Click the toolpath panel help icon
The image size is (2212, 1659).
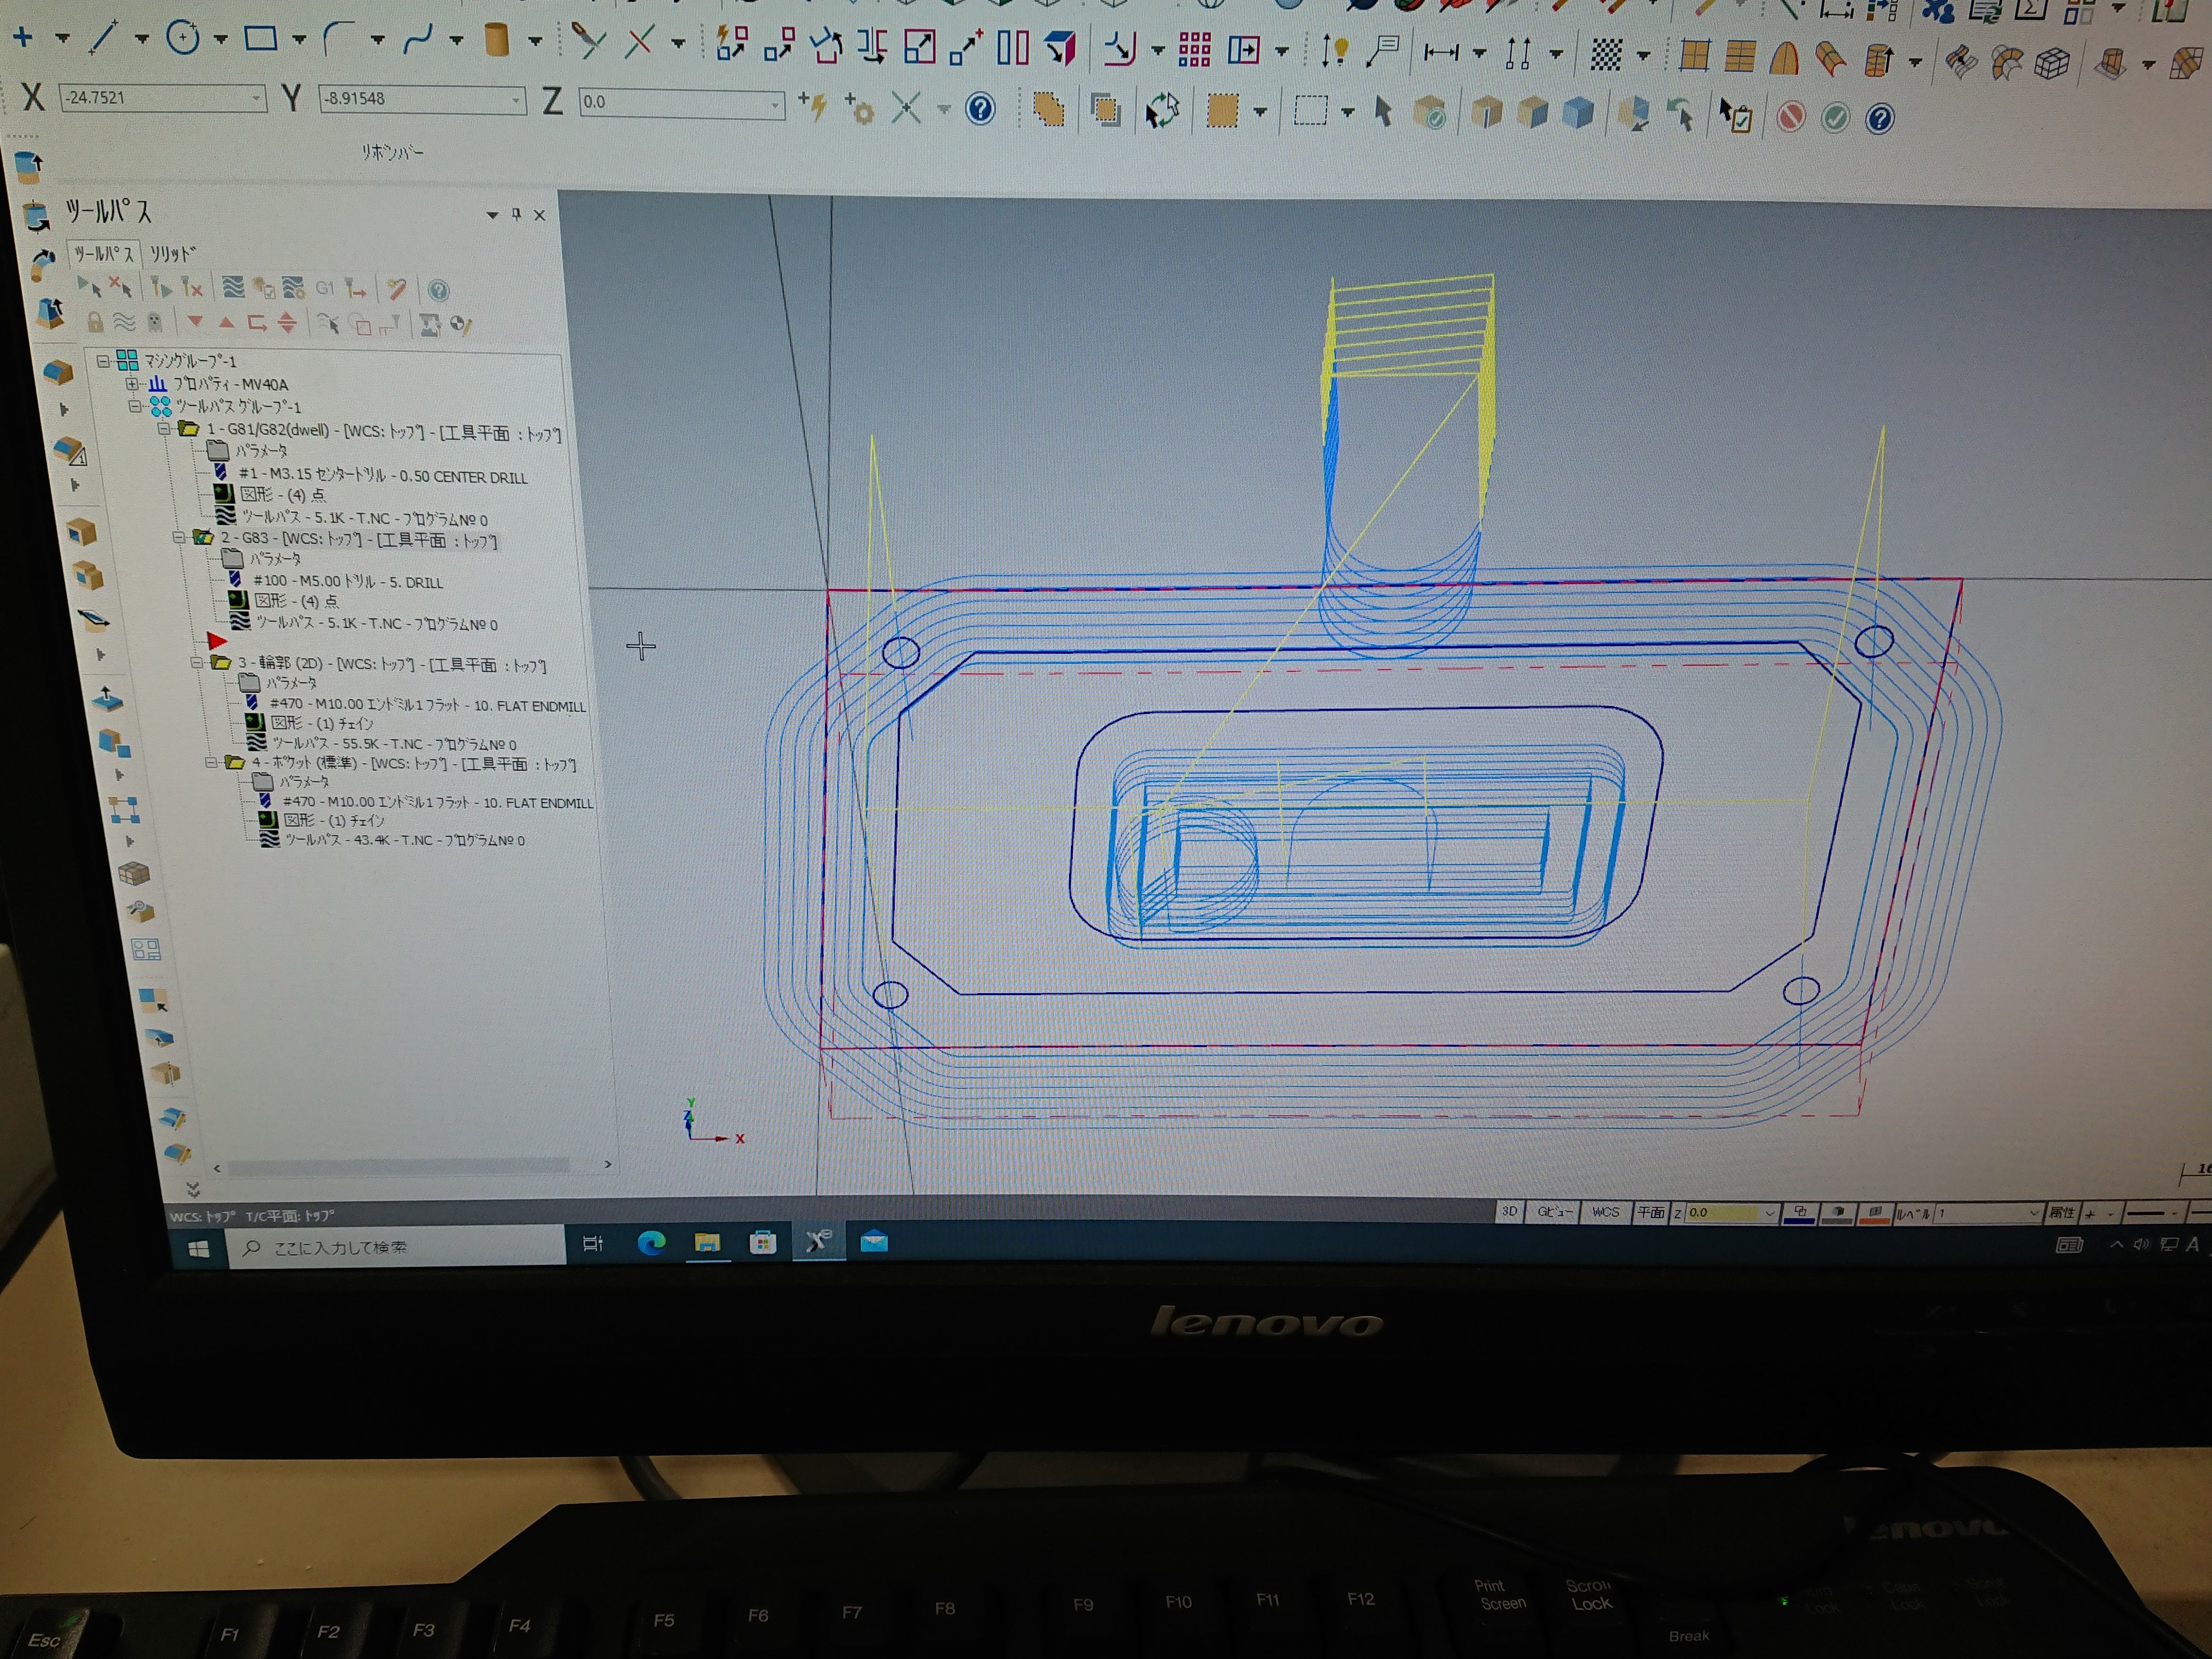(x=438, y=290)
